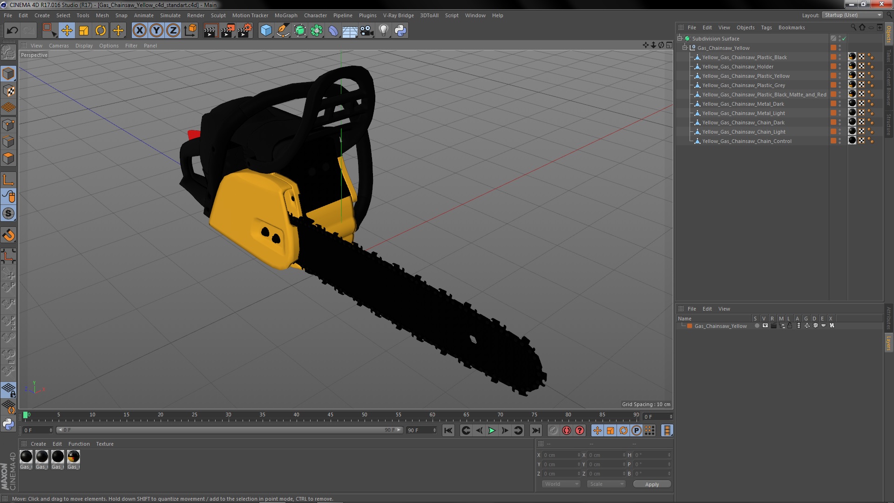This screenshot has height=503, width=894.
Task: Open Content Browser side tab
Action: [x=888, y=87]
